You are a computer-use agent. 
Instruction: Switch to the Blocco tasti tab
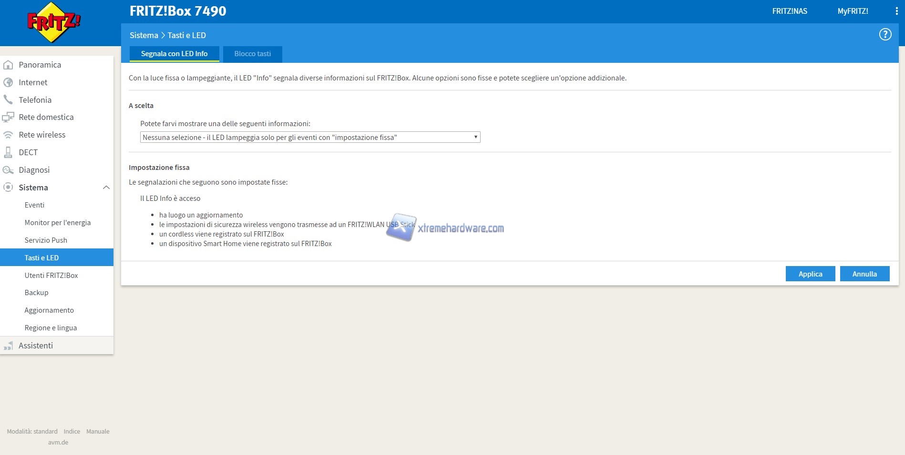(252, 54)
